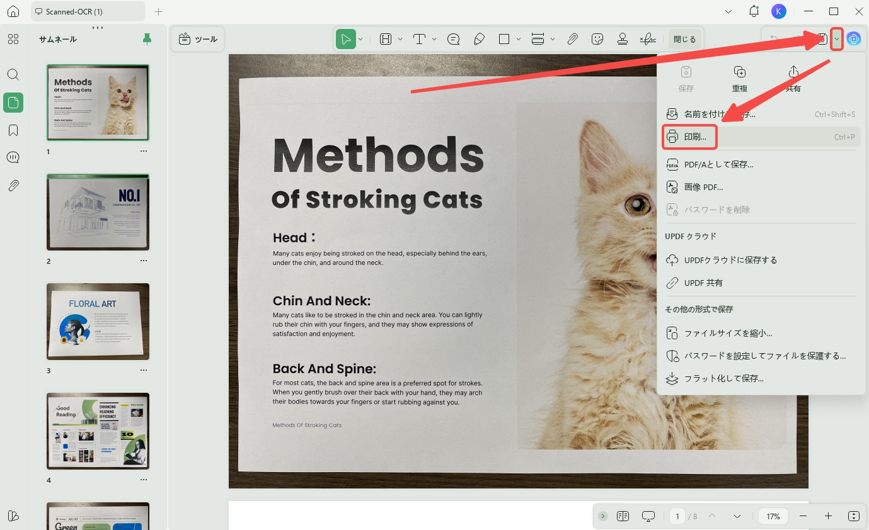The width and height of the screenshot is (869, 530).
Task: Select 名前を付けて保存 (Save As)
Action: pos(761,115)
